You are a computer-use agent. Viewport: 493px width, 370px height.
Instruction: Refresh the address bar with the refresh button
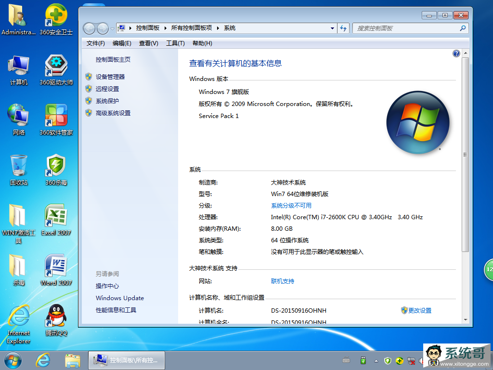(x=343, y=28)
